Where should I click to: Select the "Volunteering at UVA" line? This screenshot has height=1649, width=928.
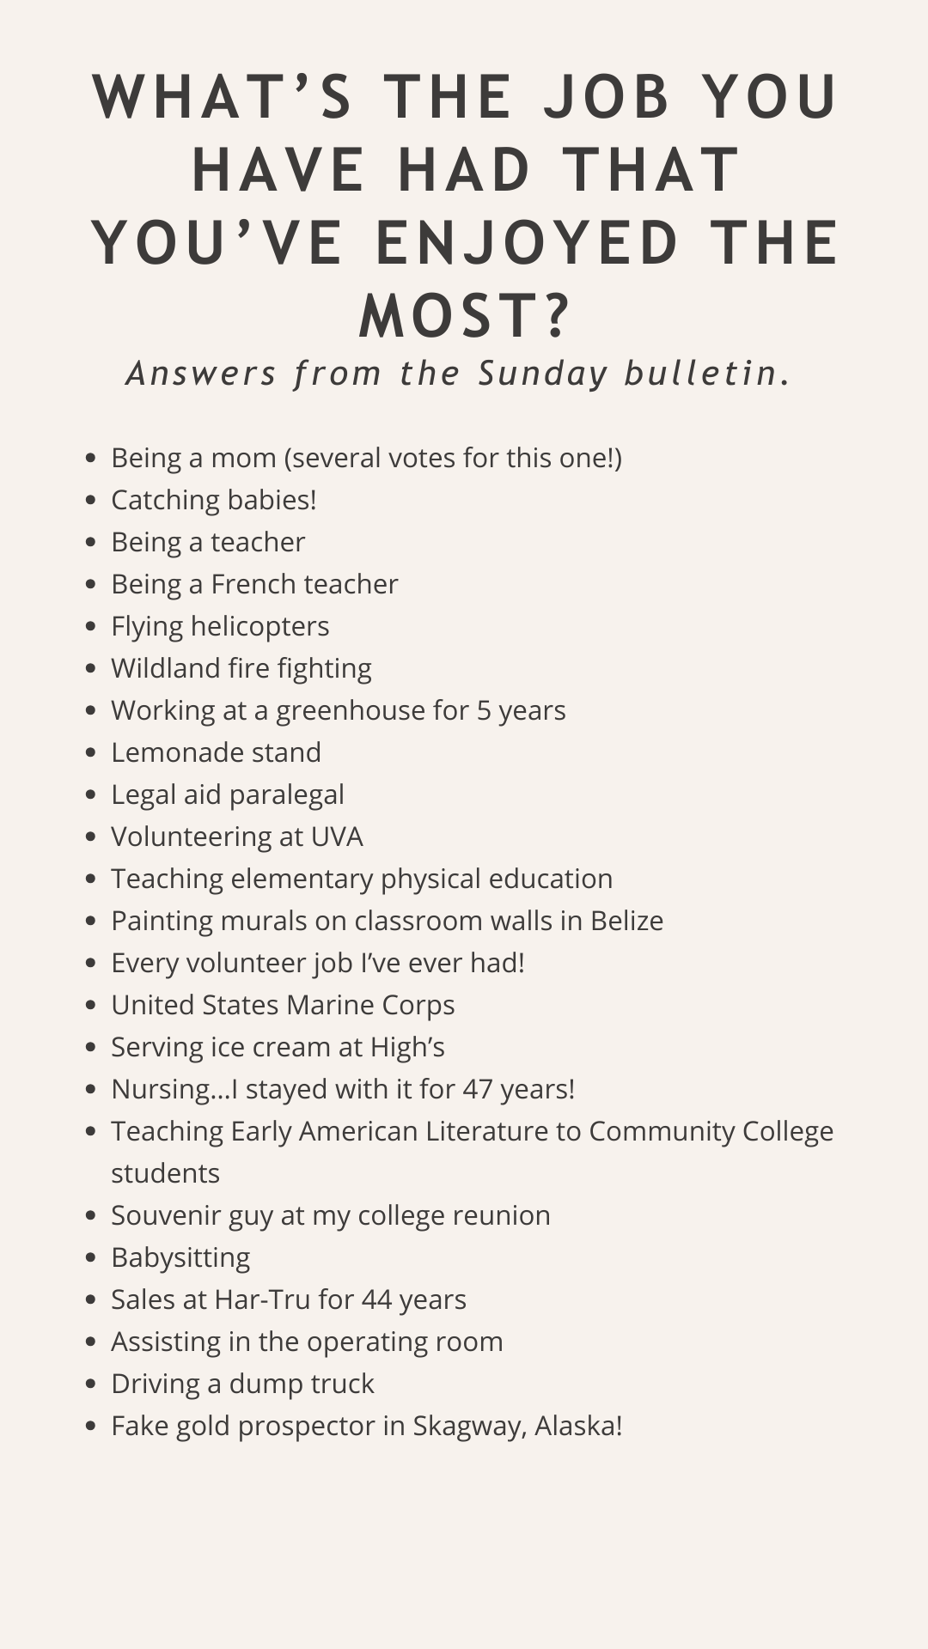pos(237,837)
